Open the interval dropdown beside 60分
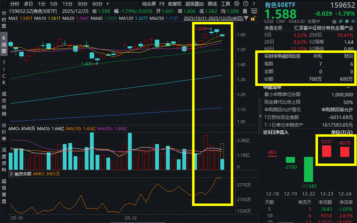The height and width of the screenshot is (223, 357). pyautogui.click(x=107, y=4)
